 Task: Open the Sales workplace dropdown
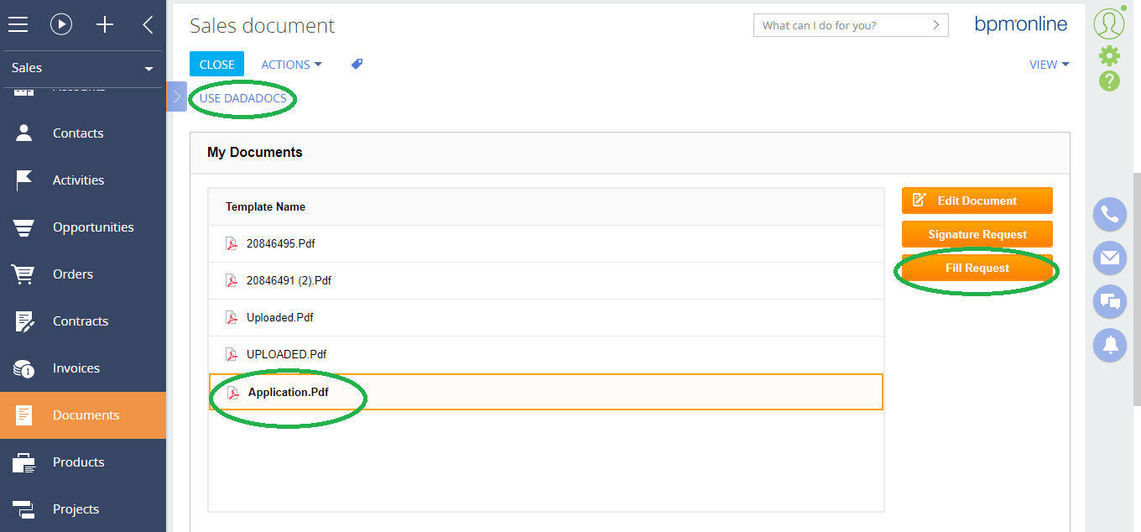coord(82,68)
